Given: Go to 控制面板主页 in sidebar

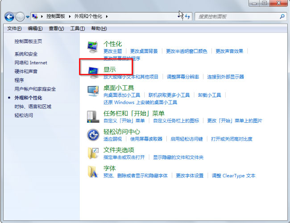Looking at the screenshot, I should click(28, 41).
